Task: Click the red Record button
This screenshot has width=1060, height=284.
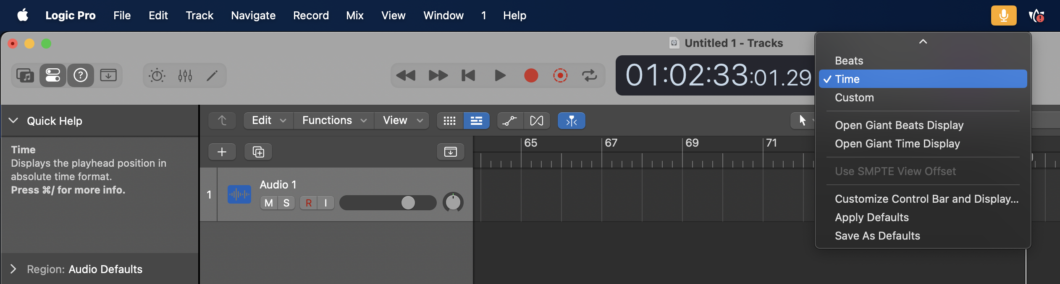Action: point(531,75)
